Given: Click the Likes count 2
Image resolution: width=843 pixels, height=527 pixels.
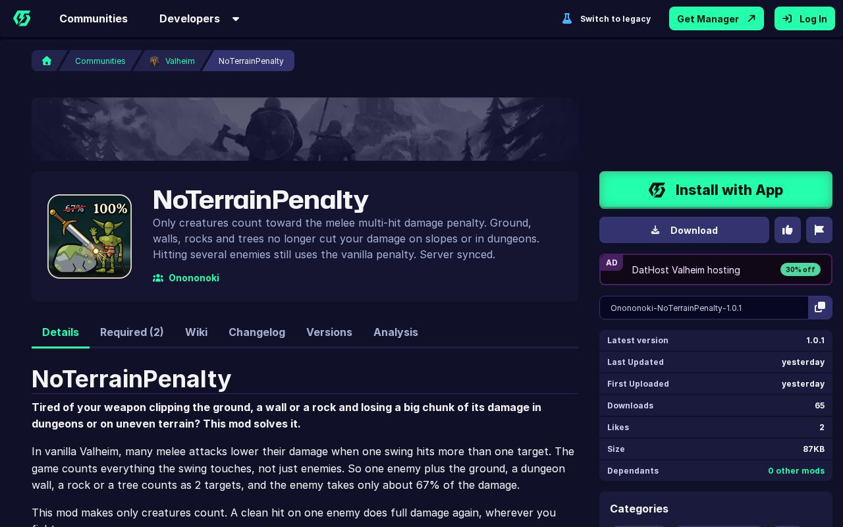Looking at the screenshot, I should coord(822,428).
